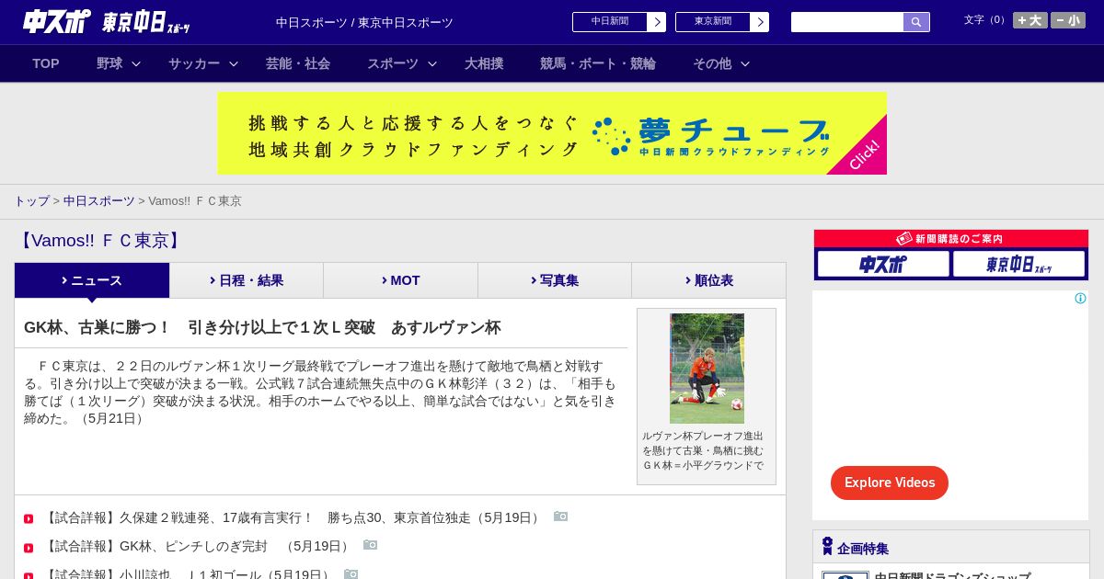Open 芸能・社会 navigation item
Image resolution: width=1104 pixels, height=579 pixels.
pyautogui.click(x=298, y=63)
